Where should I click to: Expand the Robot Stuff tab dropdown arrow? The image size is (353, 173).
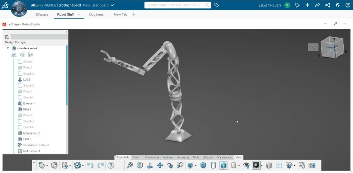pos(79,14)
